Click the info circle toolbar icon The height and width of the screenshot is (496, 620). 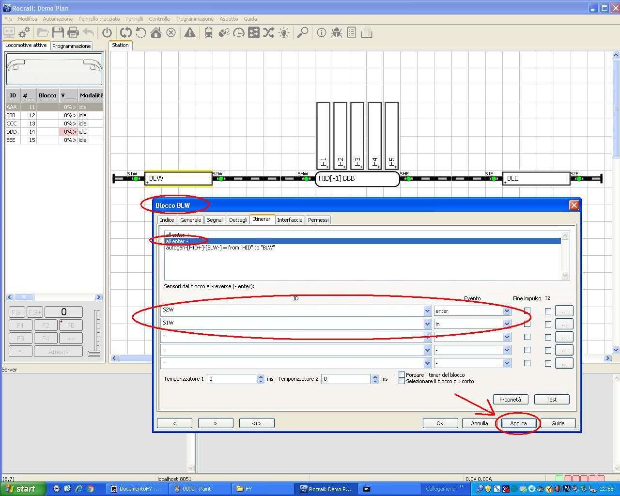coord(322,32)
